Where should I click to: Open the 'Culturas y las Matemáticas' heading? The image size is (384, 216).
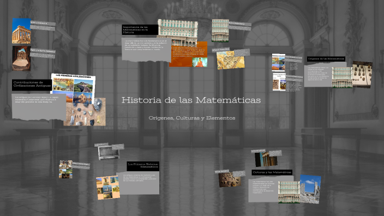click(272, 172)
